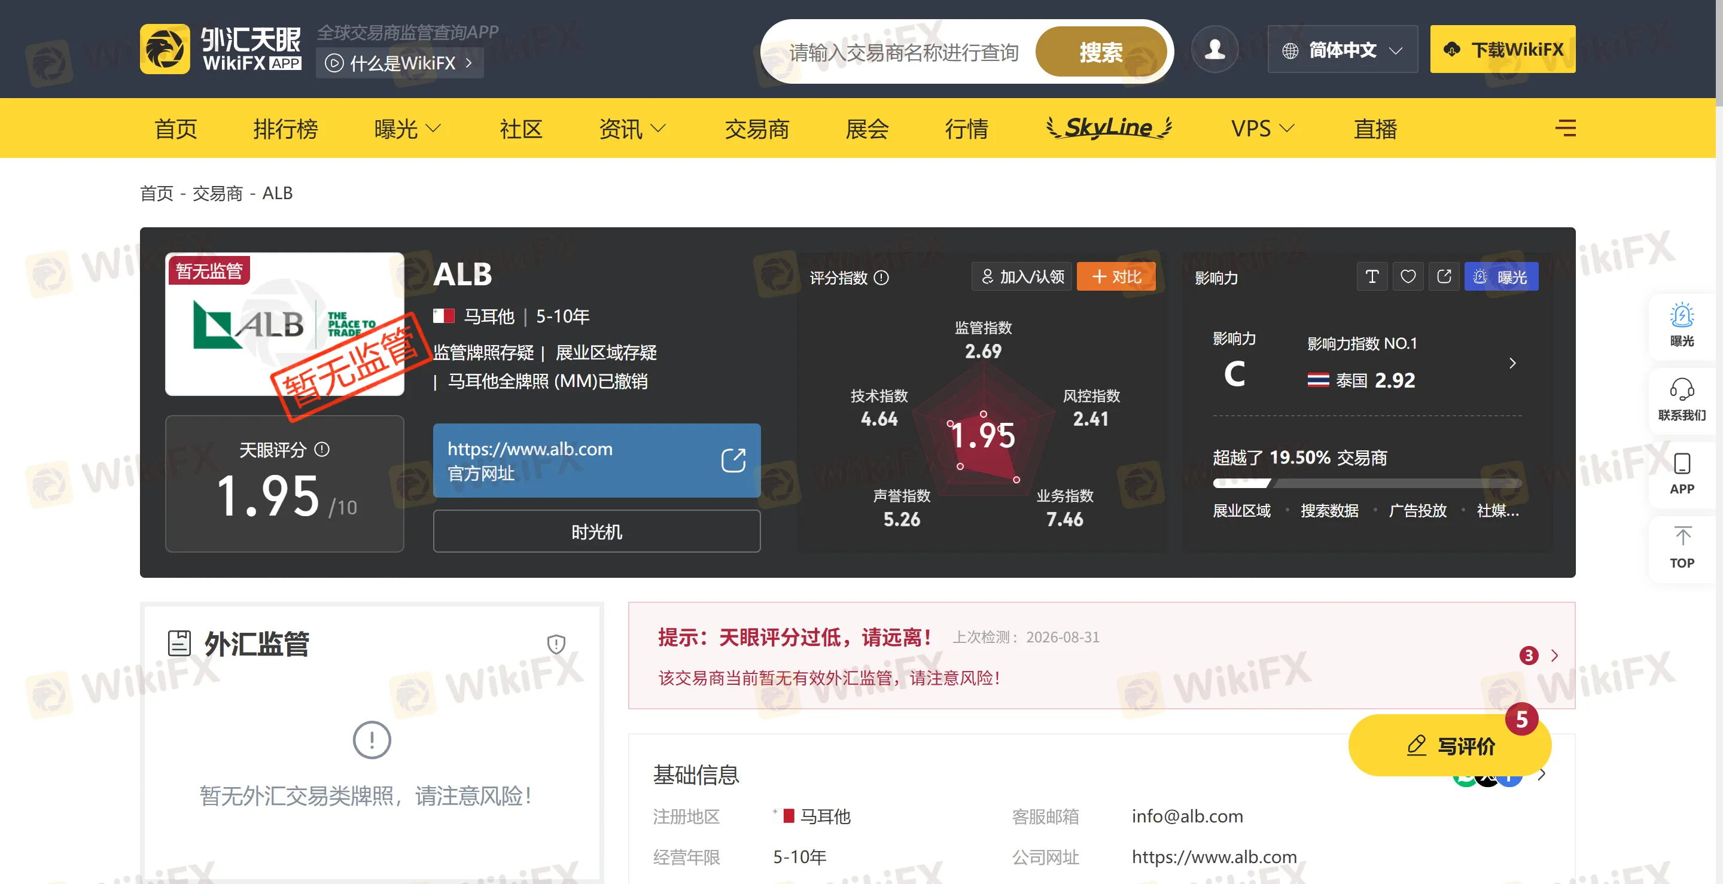Click the 声誉指数 5.26 value
The image size is (1723, 884).
pyautogui.click(x=902, y=520)
